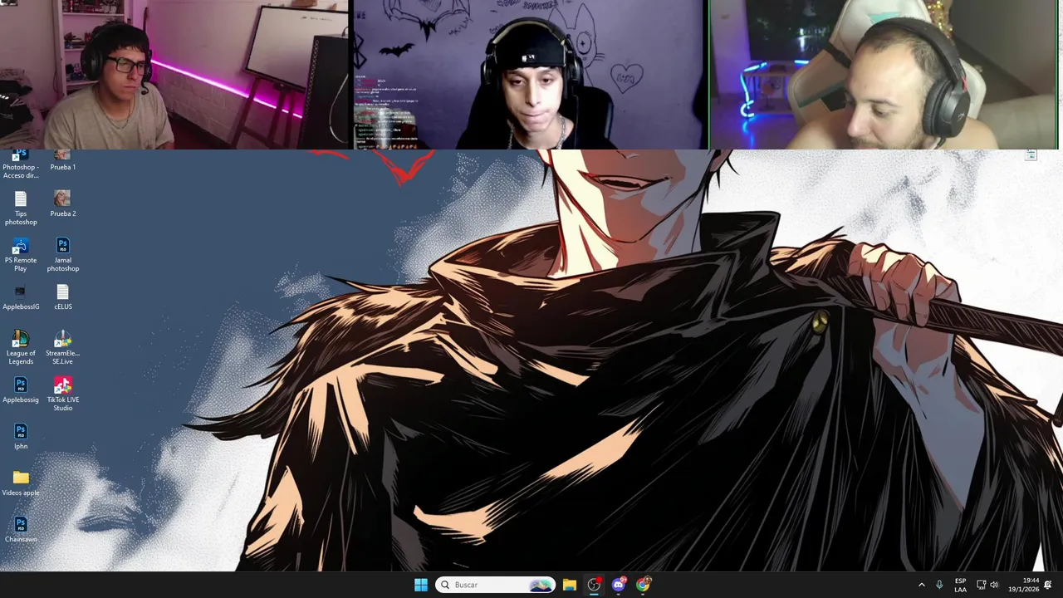Select the cELUS text file

click(62, 297)
